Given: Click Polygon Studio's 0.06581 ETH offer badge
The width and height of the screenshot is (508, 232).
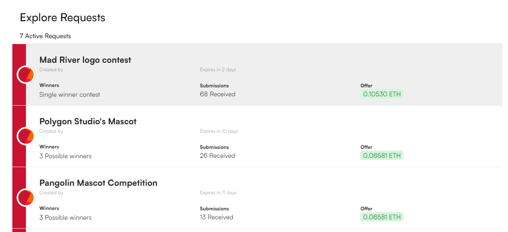Looking at the screenshot, I should [x=382, y=156].
